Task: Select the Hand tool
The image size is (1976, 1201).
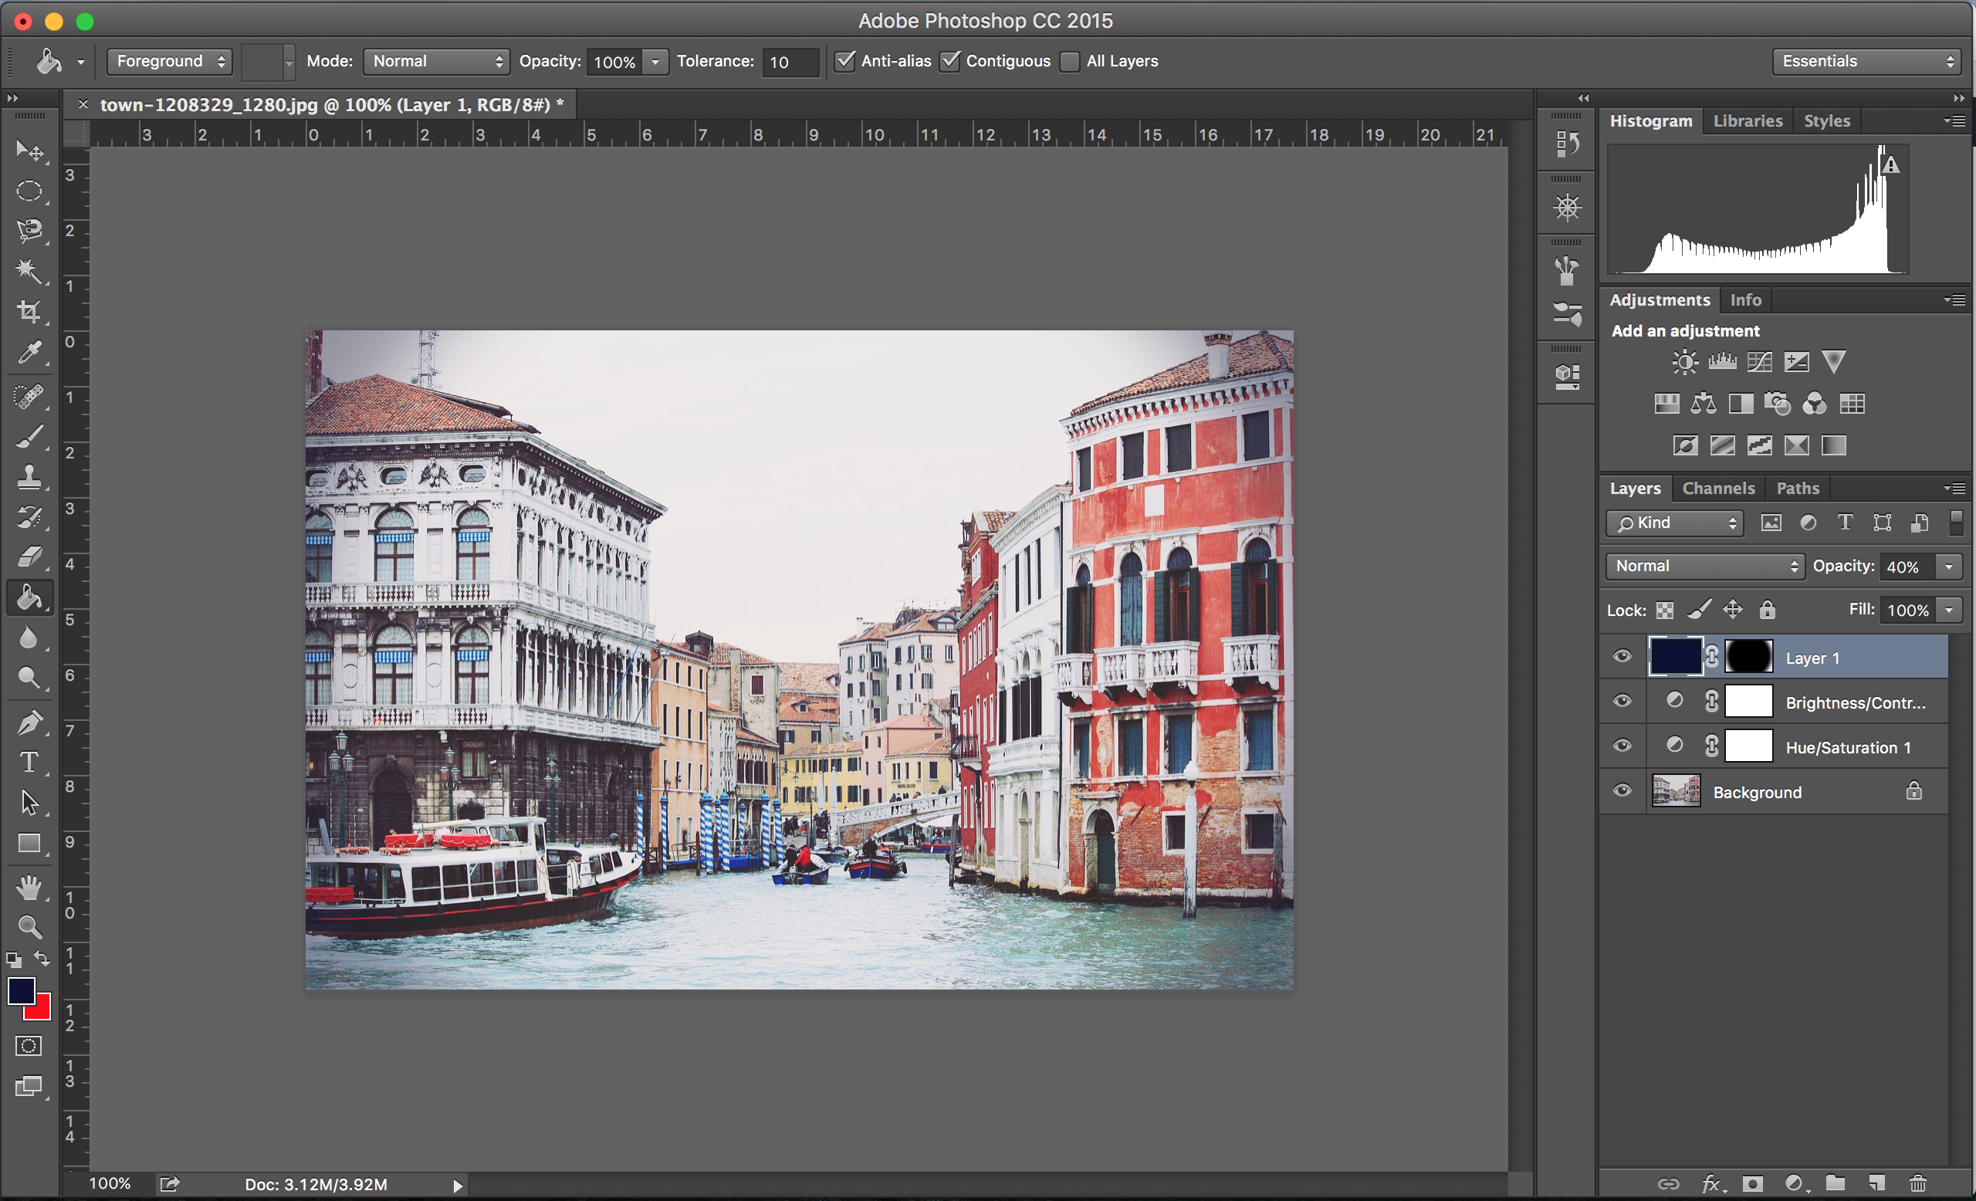Action: tap(29, 888)
